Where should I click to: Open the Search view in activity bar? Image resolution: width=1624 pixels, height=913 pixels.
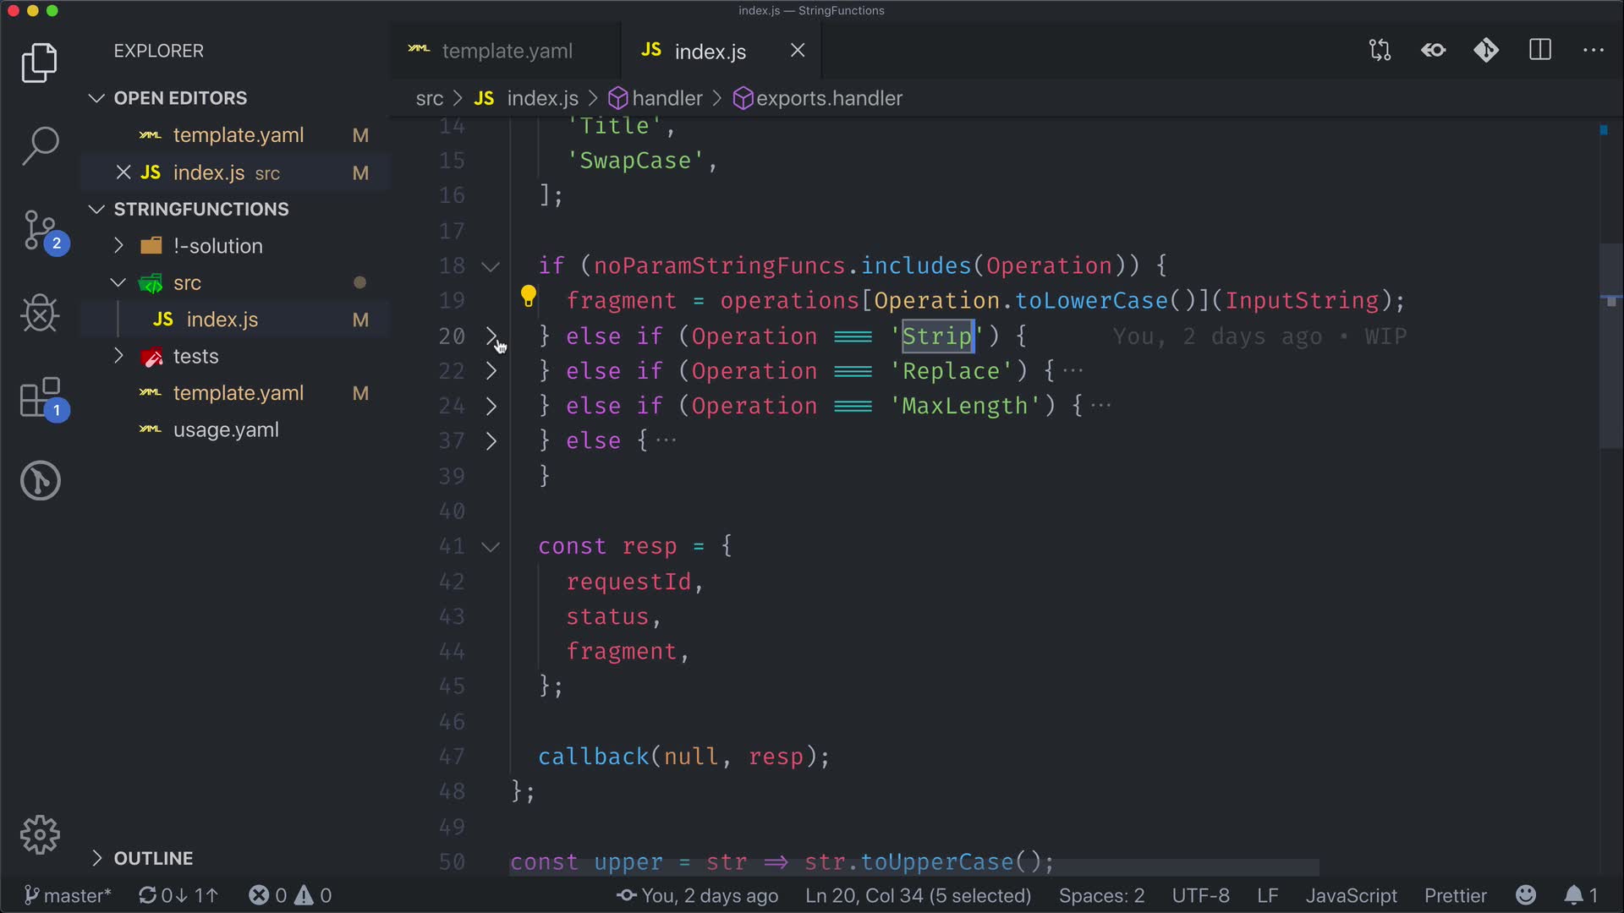coord(40,145)
